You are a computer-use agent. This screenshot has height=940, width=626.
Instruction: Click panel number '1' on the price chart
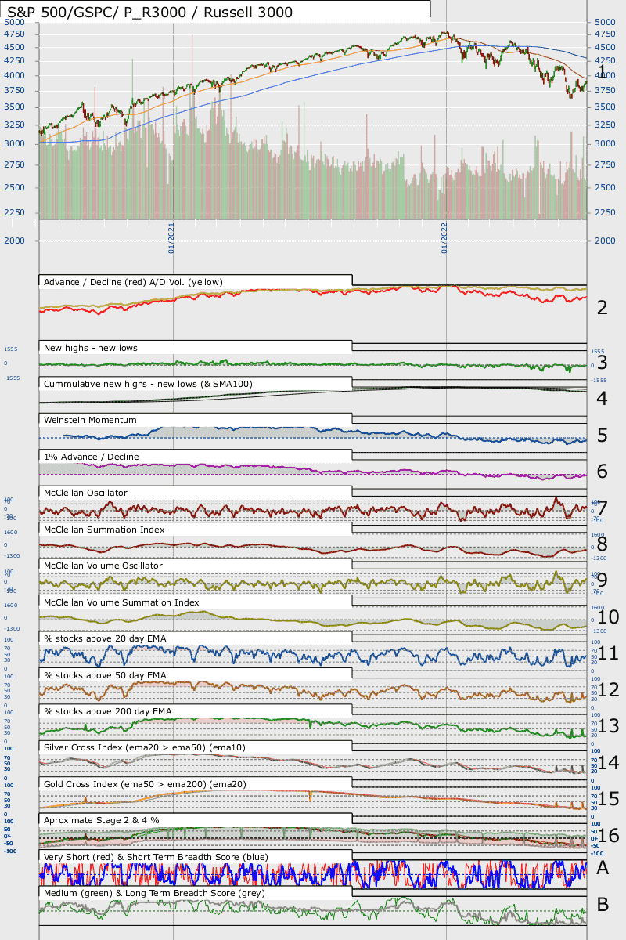pyautogui.click(x=601, y=72)
